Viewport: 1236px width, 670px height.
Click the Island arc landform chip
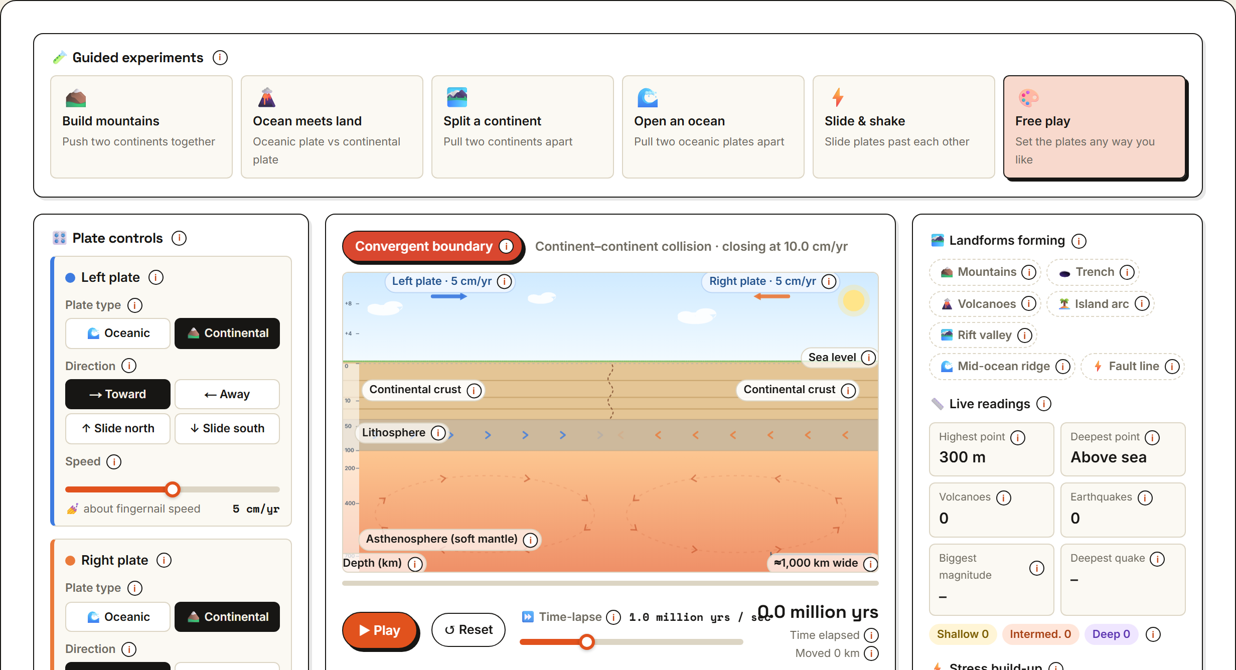[1101, 304]
